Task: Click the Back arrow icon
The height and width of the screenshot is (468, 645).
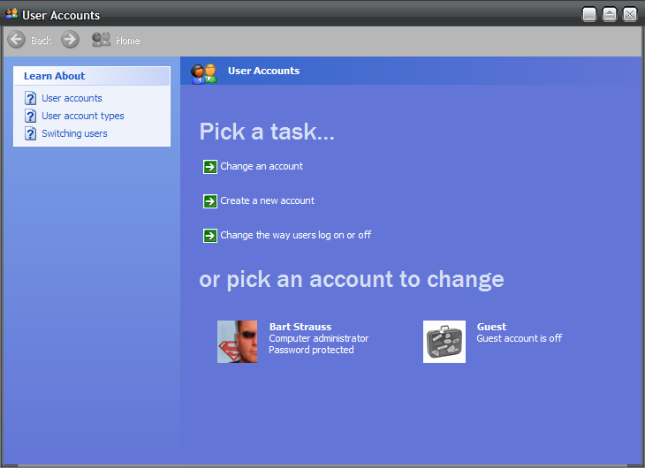Action: [16, 40]
